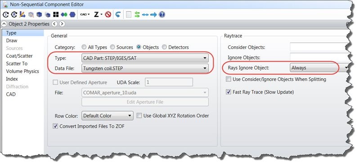Click the red prohibition circle icon
This screenshot has height=166, width=360.
point(108,15)
